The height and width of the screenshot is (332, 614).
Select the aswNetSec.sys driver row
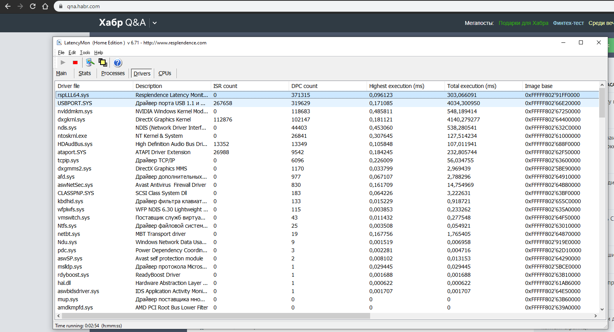point(327,185)
